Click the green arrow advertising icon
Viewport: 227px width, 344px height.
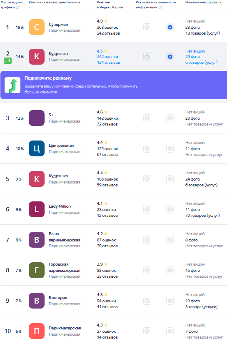12,85
